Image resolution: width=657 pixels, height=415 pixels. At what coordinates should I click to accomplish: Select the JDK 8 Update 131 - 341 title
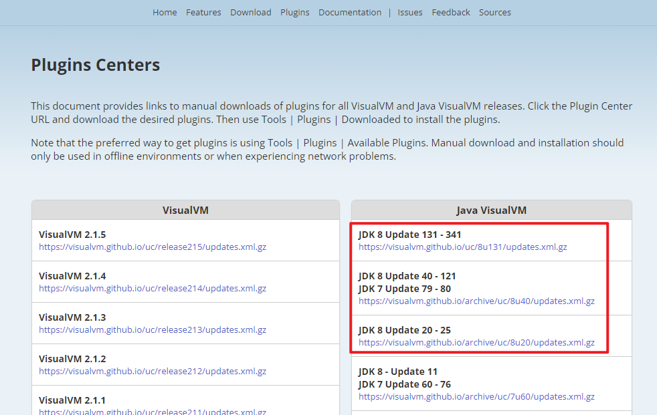409,235
